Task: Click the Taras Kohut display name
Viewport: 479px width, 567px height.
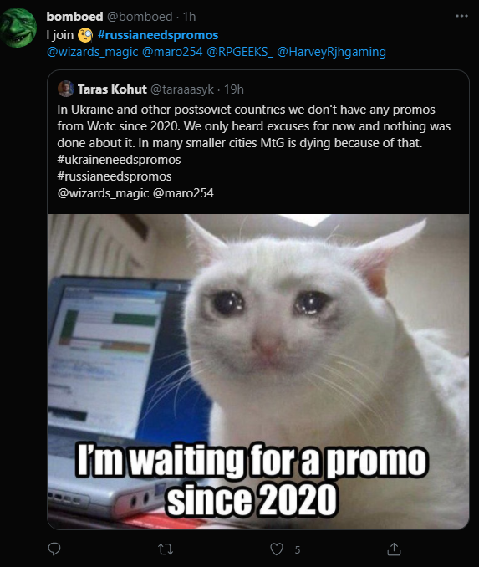Action: click(x=112, y=89)
